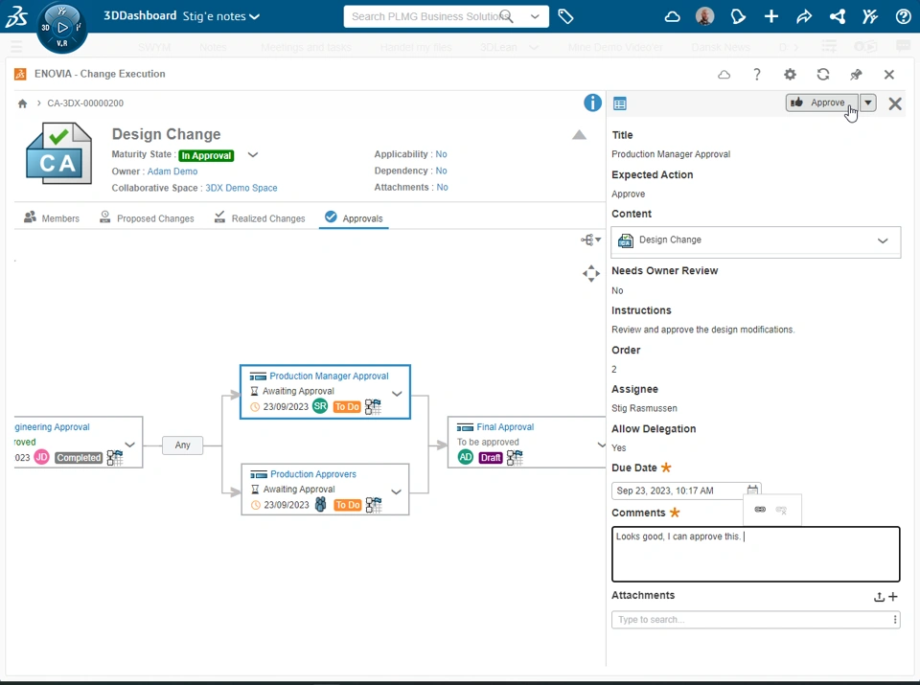This screenshot has height=685, width=920.
Task: Click the CA-3DX-00000200 breadcrumb
Action: click(x=85, y=103)
